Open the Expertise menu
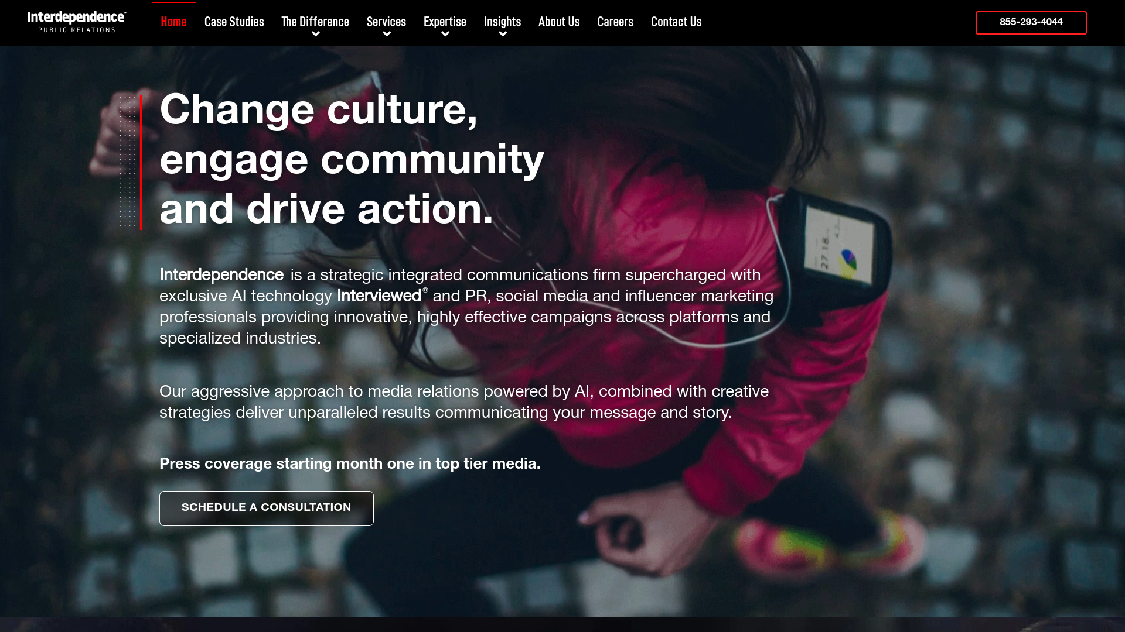The height and width of the screenshot is (632, 1125). click(x=445, y=22)
